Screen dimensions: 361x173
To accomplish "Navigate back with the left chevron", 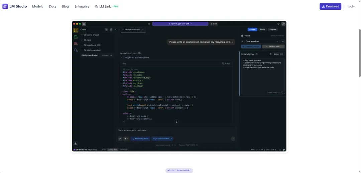I will (x=116, y=29).
